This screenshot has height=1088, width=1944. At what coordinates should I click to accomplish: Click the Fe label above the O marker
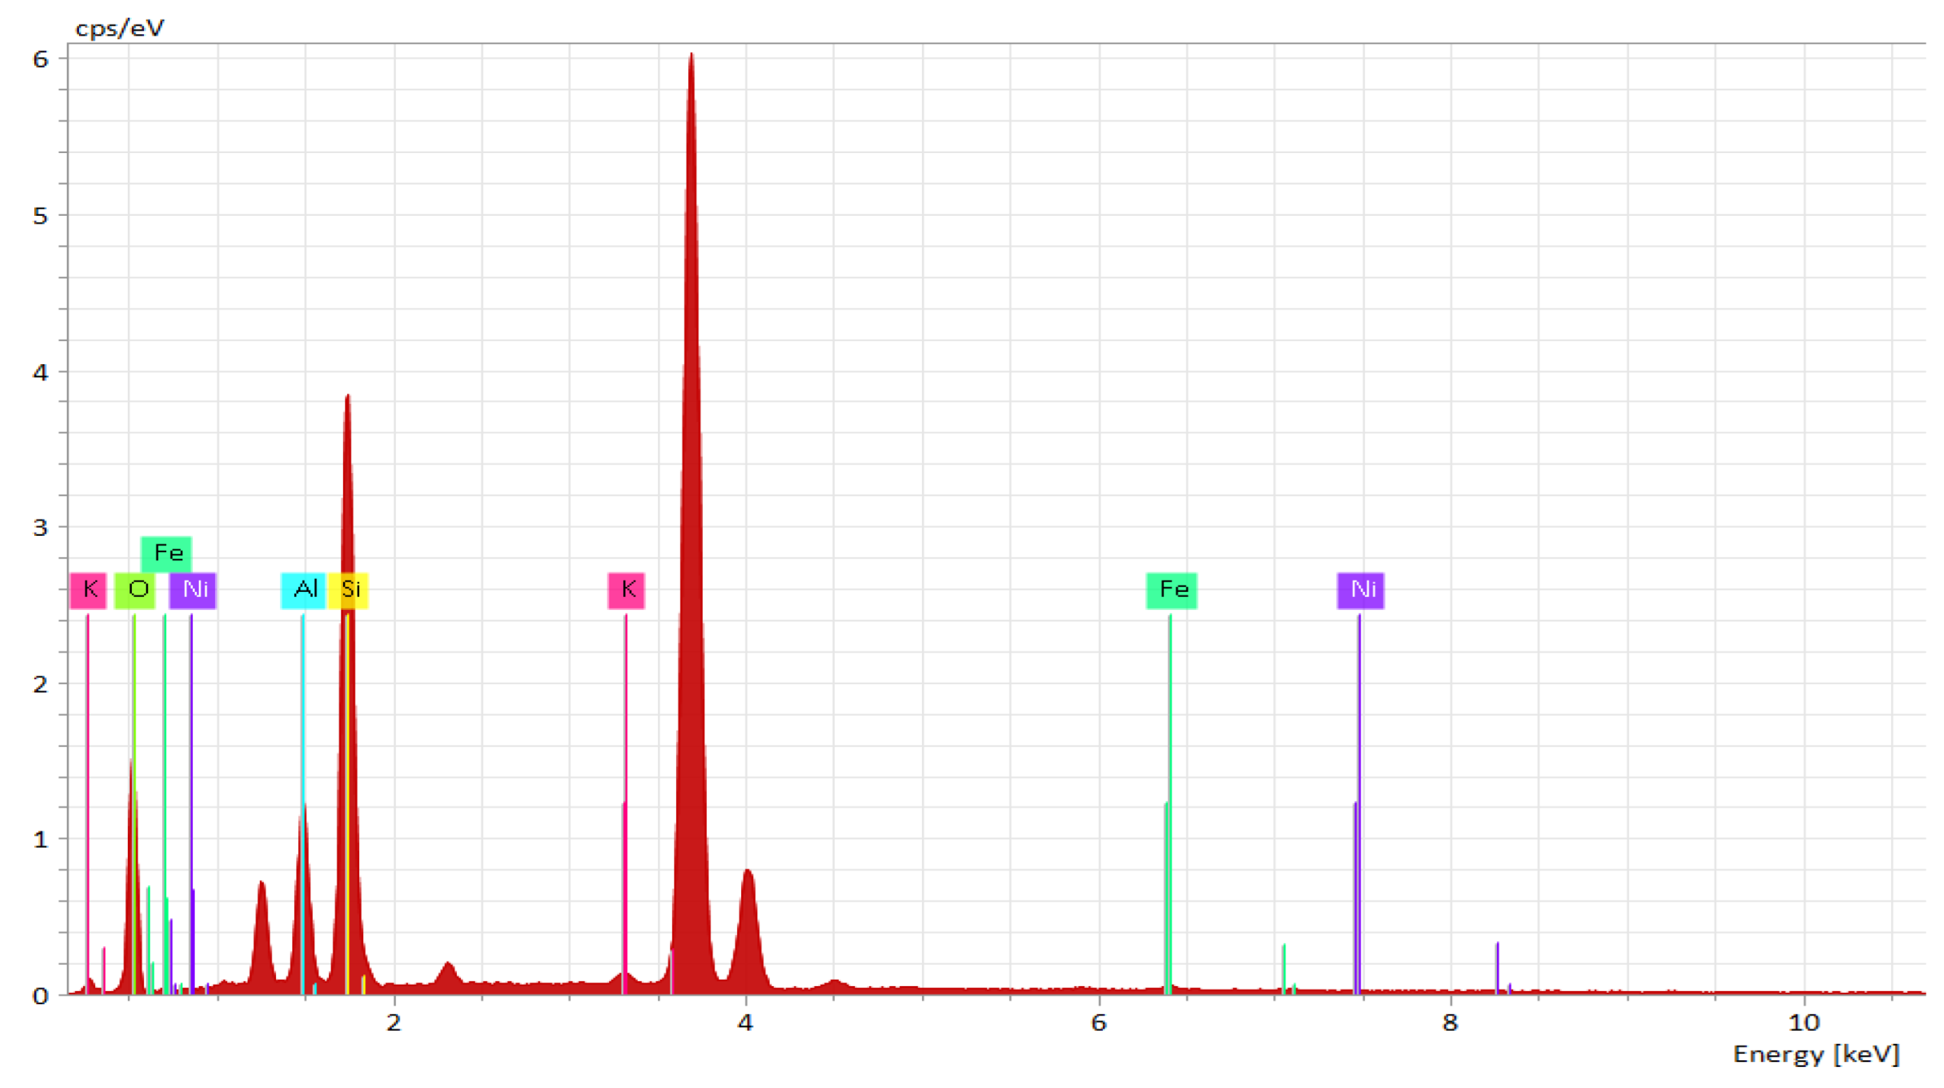point(166,553)
